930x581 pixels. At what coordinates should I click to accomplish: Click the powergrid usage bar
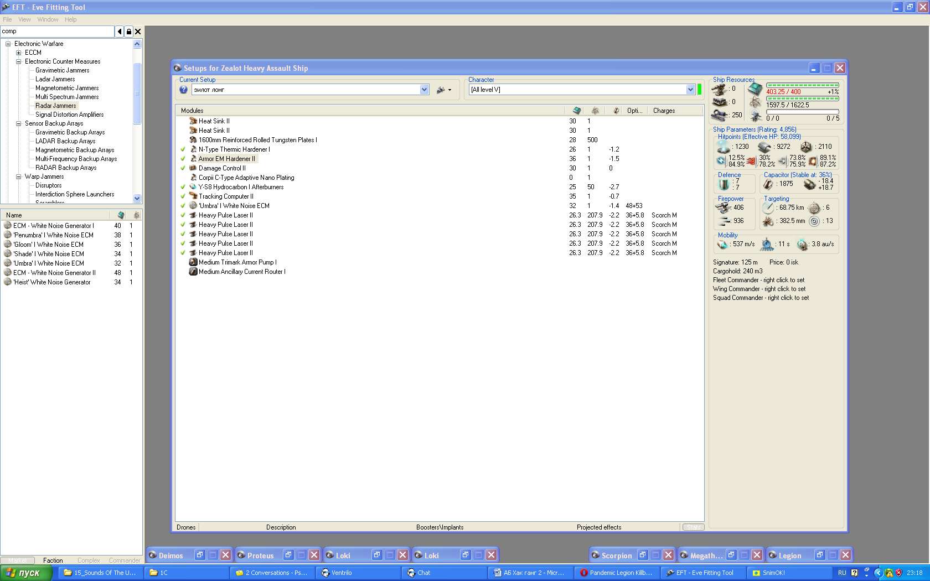tap(802, 98)
